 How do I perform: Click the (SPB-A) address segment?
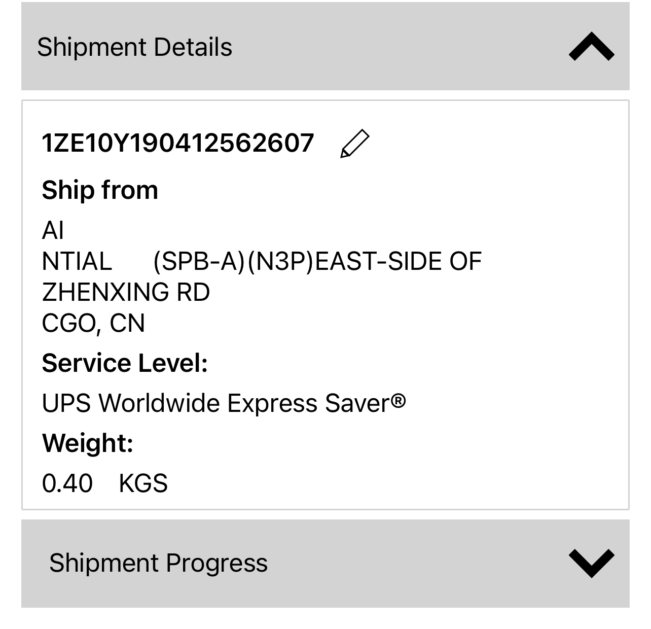(199, 262)
